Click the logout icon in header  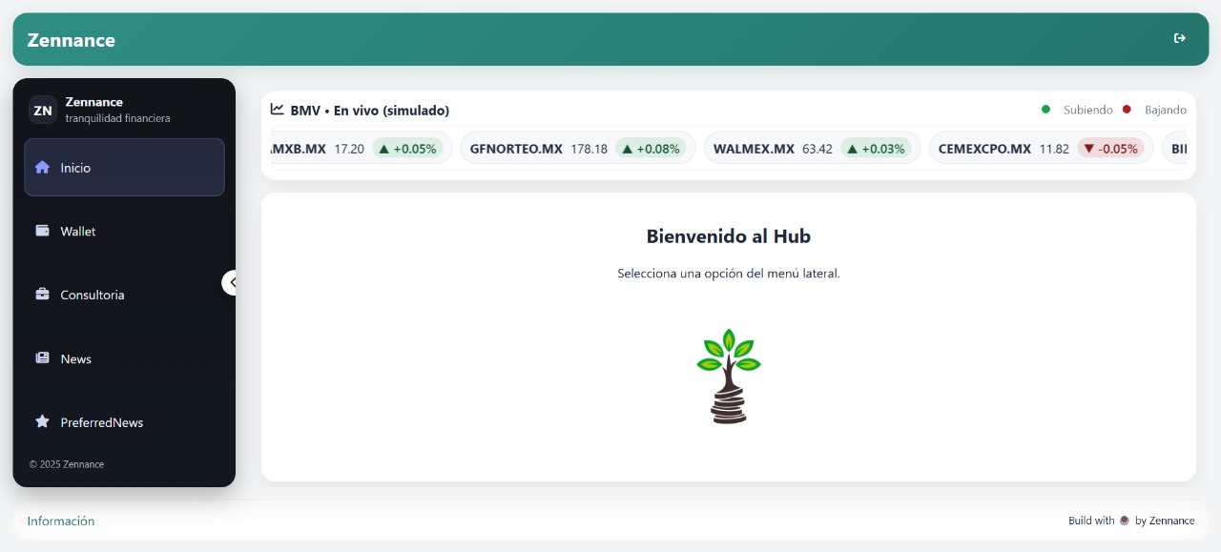[1180, 38]
